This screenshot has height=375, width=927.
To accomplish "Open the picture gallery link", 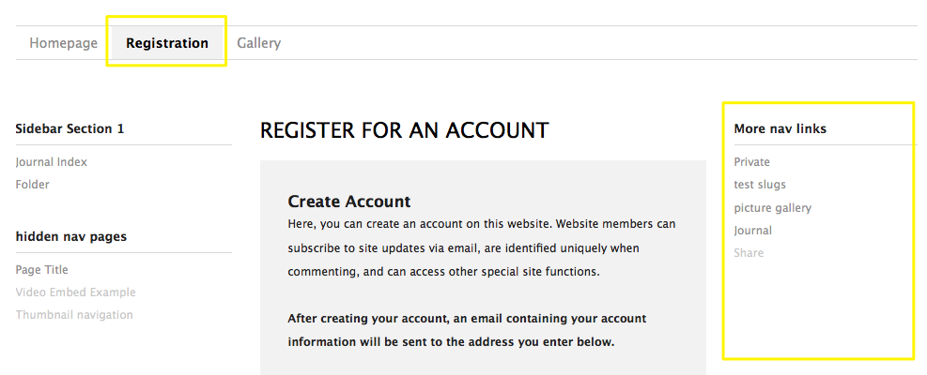I will point(773,208).
